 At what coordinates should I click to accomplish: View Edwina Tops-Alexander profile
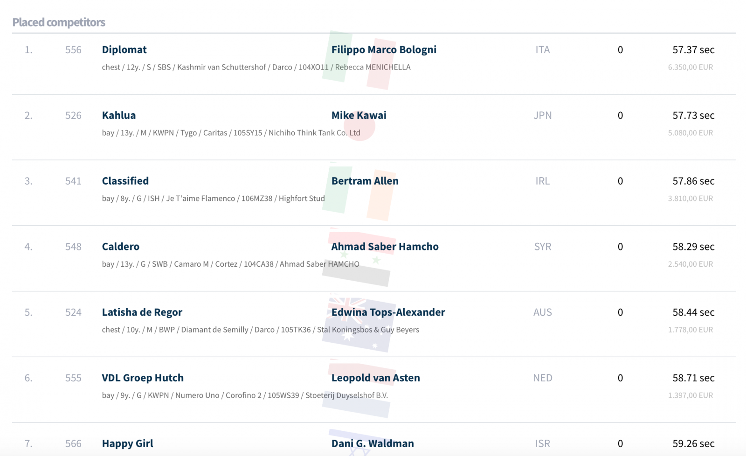pos(388,312)
